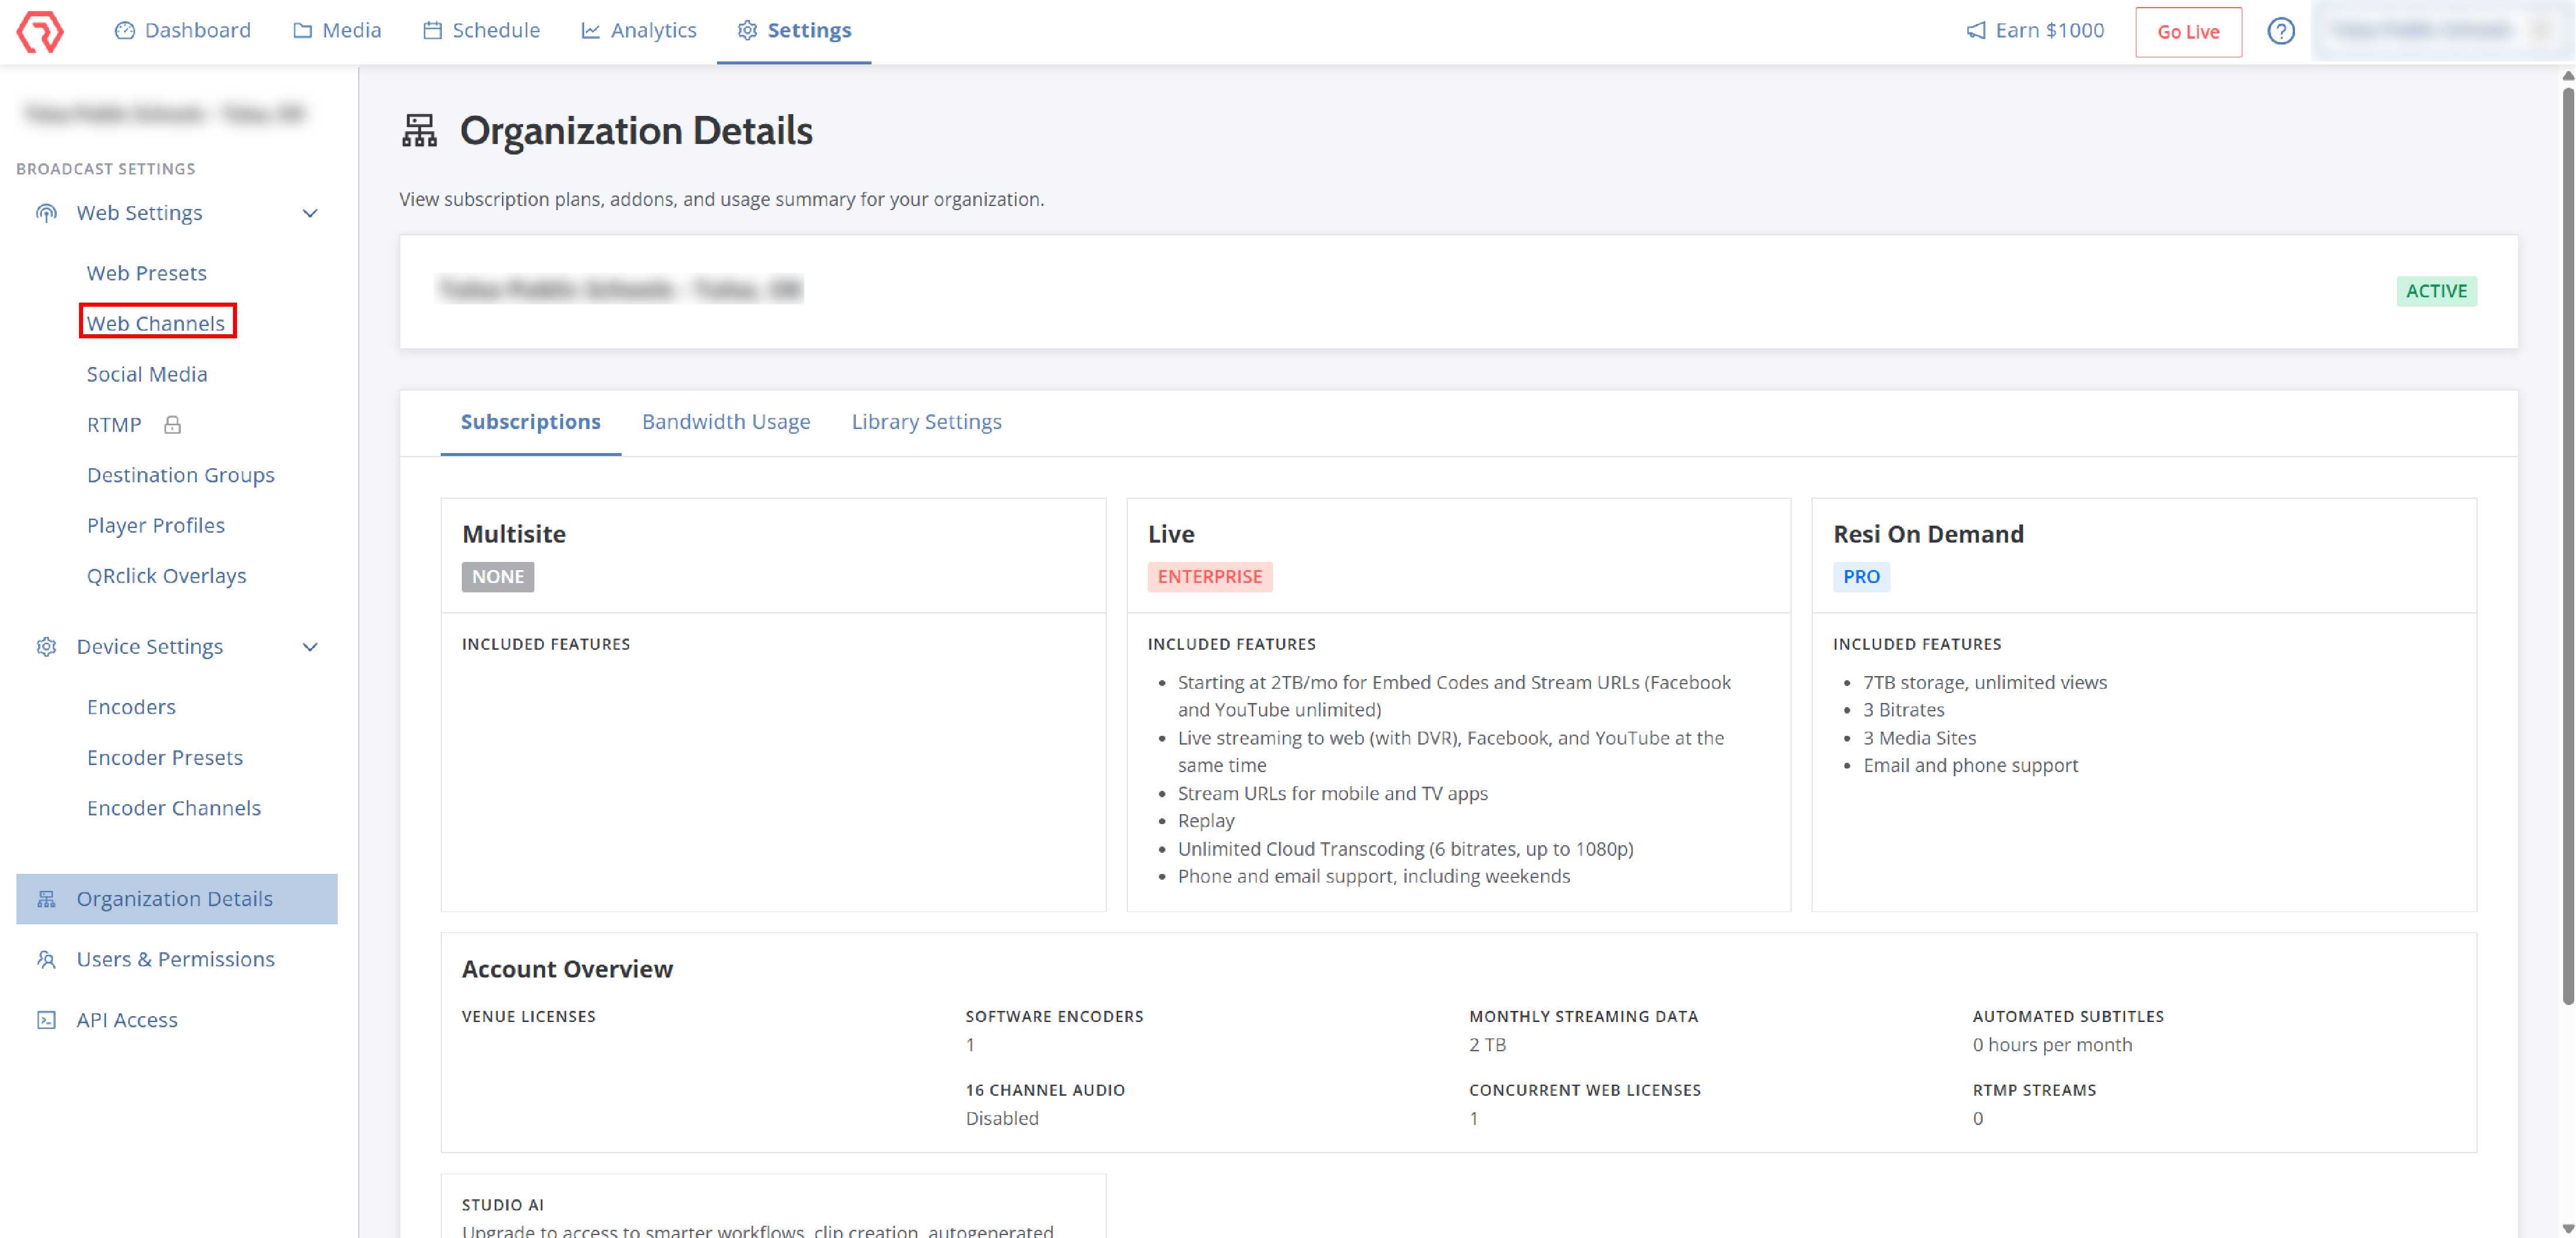Collapse the Device Settings chevron

[x=310, y=647]
